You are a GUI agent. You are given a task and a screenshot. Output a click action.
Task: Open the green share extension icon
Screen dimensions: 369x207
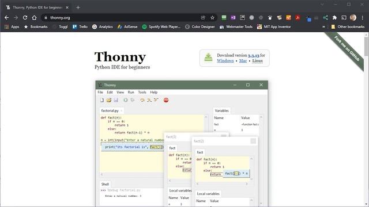[x=325, y=18]
